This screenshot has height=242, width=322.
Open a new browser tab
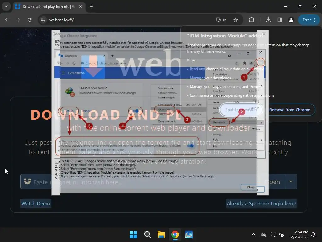pyautogui.click(x=92, y=6)
